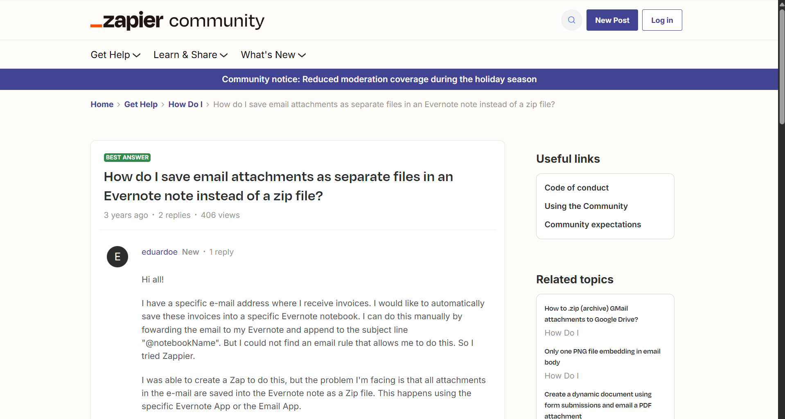Viewport: 785px width, 419px height.
Task: Expand the Get Help dropdown
Action: 115,54
